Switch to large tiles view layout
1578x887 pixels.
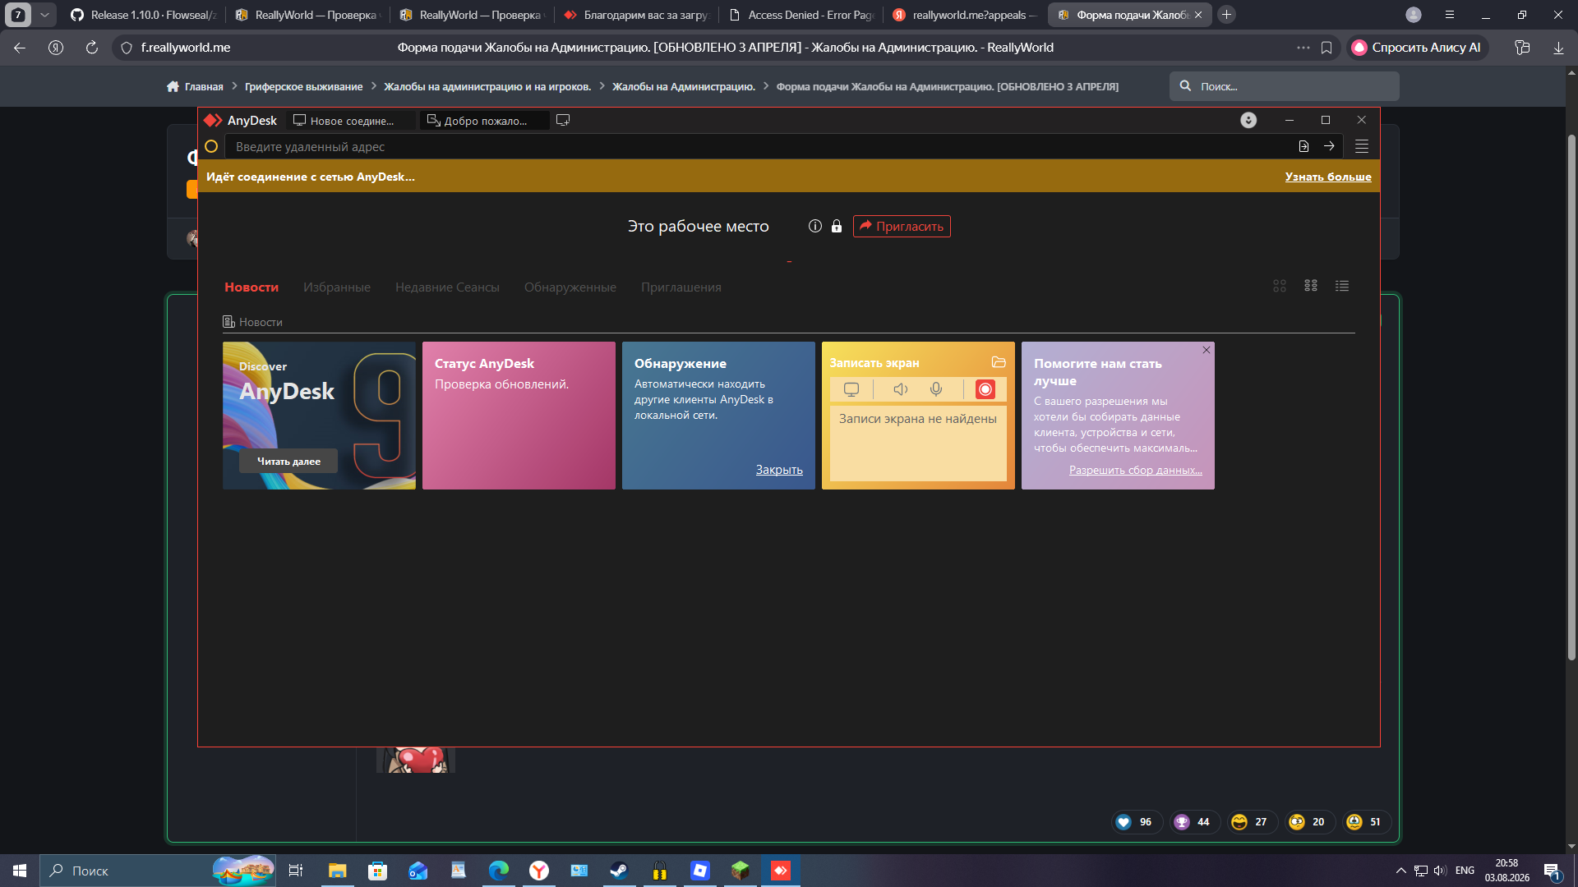click(1280, 286)
